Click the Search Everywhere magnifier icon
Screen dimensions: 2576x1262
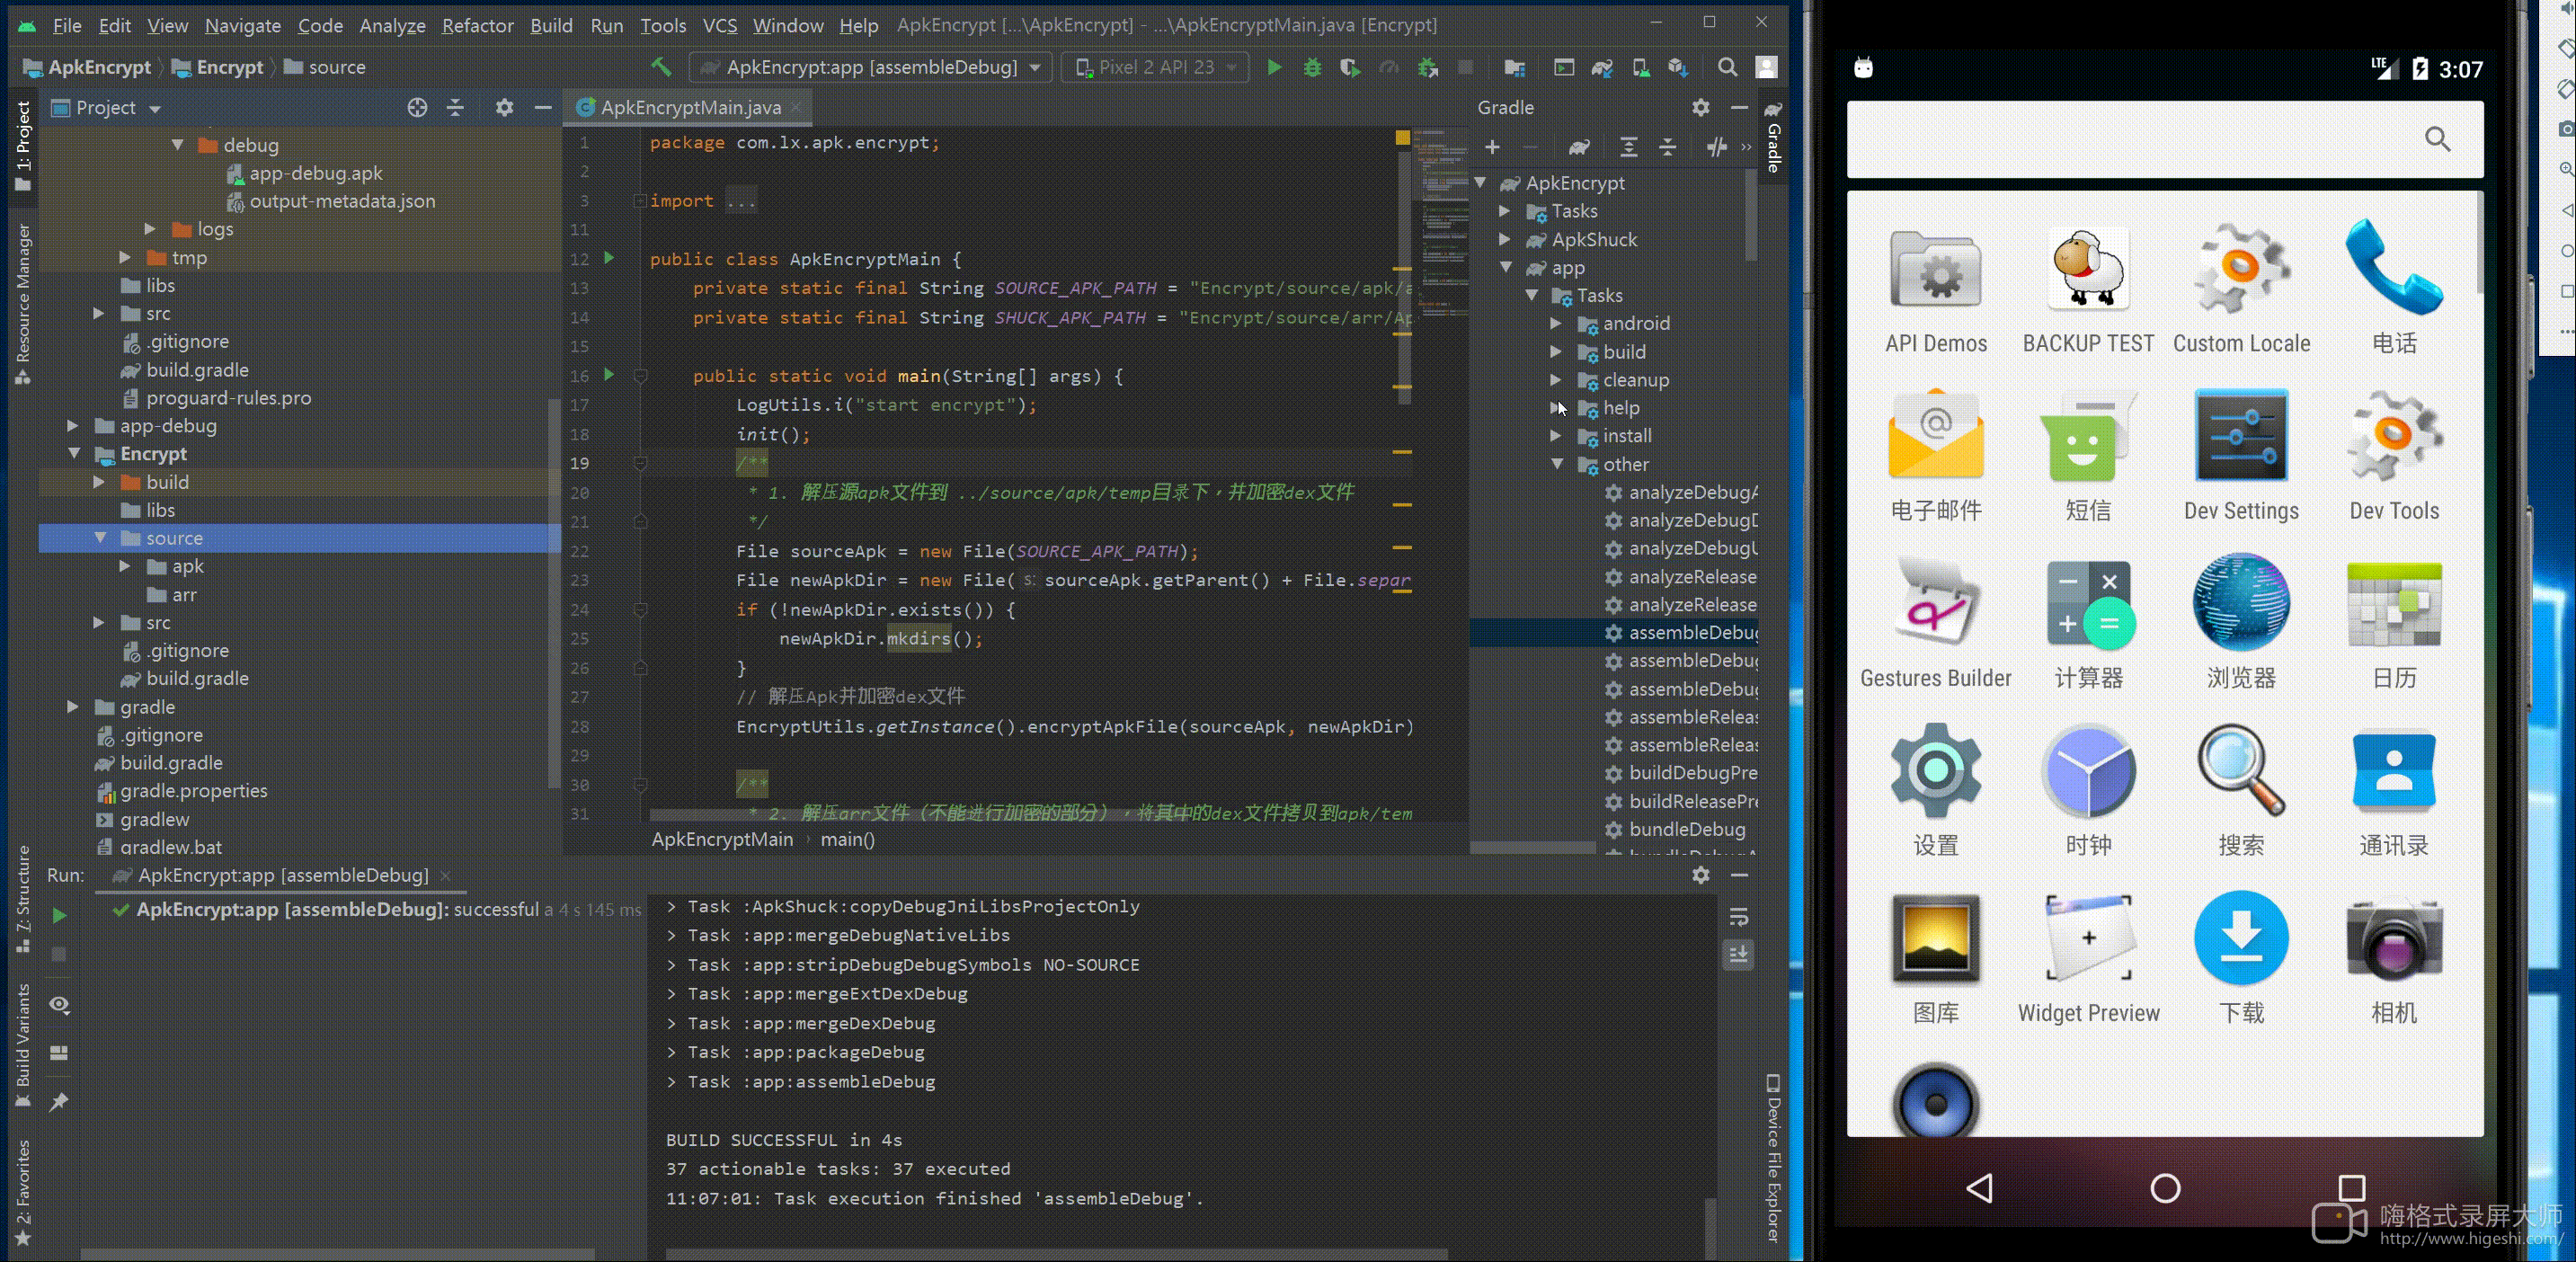pyautogui.click(x=1727, y=67)
